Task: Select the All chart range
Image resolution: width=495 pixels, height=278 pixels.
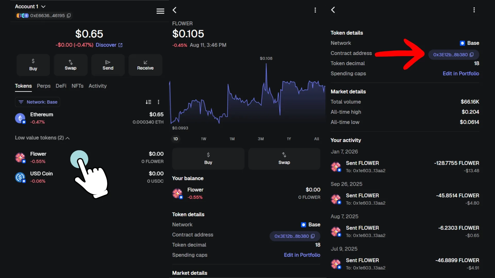Action: (317, 139)
